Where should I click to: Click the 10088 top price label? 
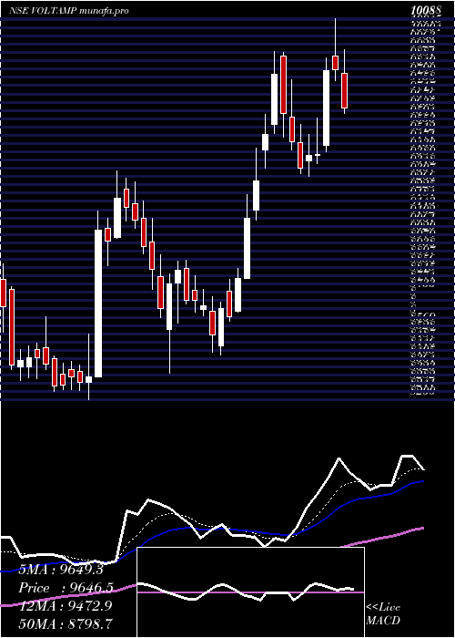(426, 11)
